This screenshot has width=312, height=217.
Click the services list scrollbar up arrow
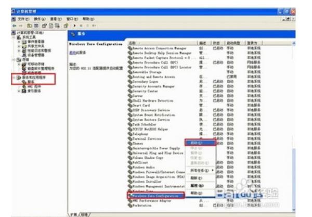pyautogui.click(x=294, y=43)
